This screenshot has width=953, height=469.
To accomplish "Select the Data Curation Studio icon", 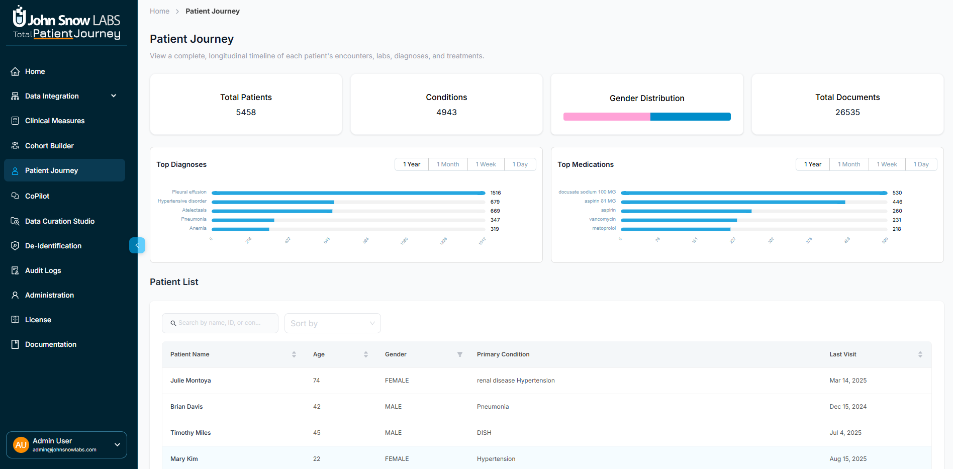I will 15,221.
